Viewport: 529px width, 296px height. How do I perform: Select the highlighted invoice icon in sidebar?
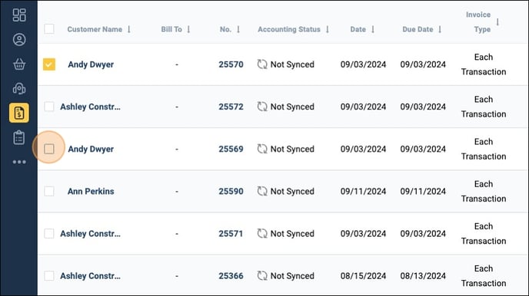coord(19,113)
